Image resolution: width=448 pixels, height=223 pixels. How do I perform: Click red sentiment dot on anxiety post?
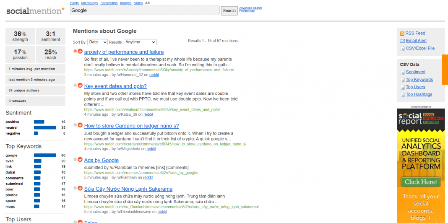[x=75, y=51]
